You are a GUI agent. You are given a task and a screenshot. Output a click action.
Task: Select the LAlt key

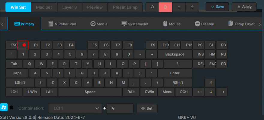[x=49, y=92]
